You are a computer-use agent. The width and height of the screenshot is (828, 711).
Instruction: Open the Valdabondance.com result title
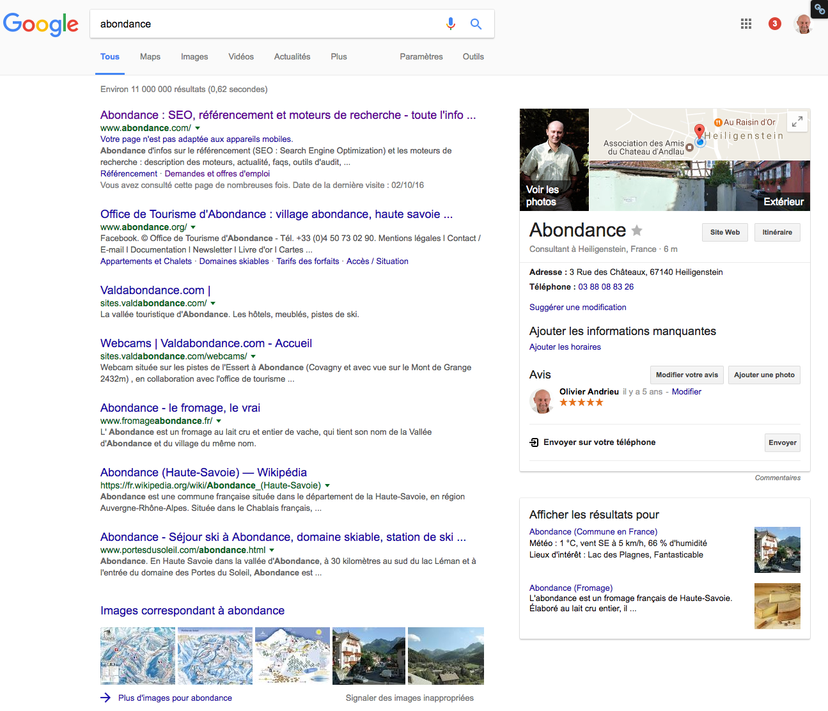pyautogui.click(x=155, y=290)
